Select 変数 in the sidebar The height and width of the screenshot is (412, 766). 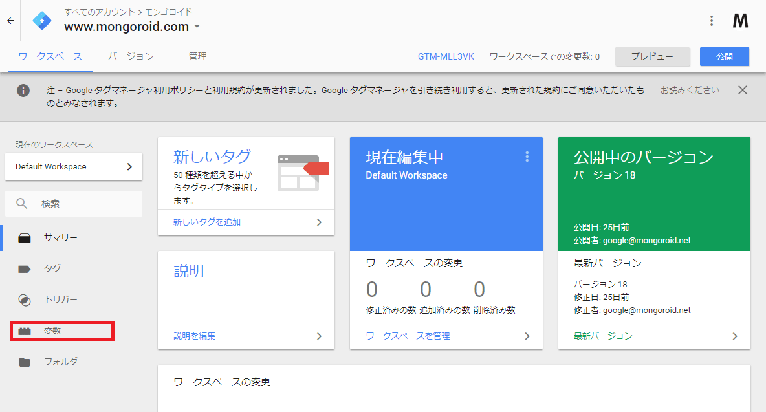coord(52,331)
